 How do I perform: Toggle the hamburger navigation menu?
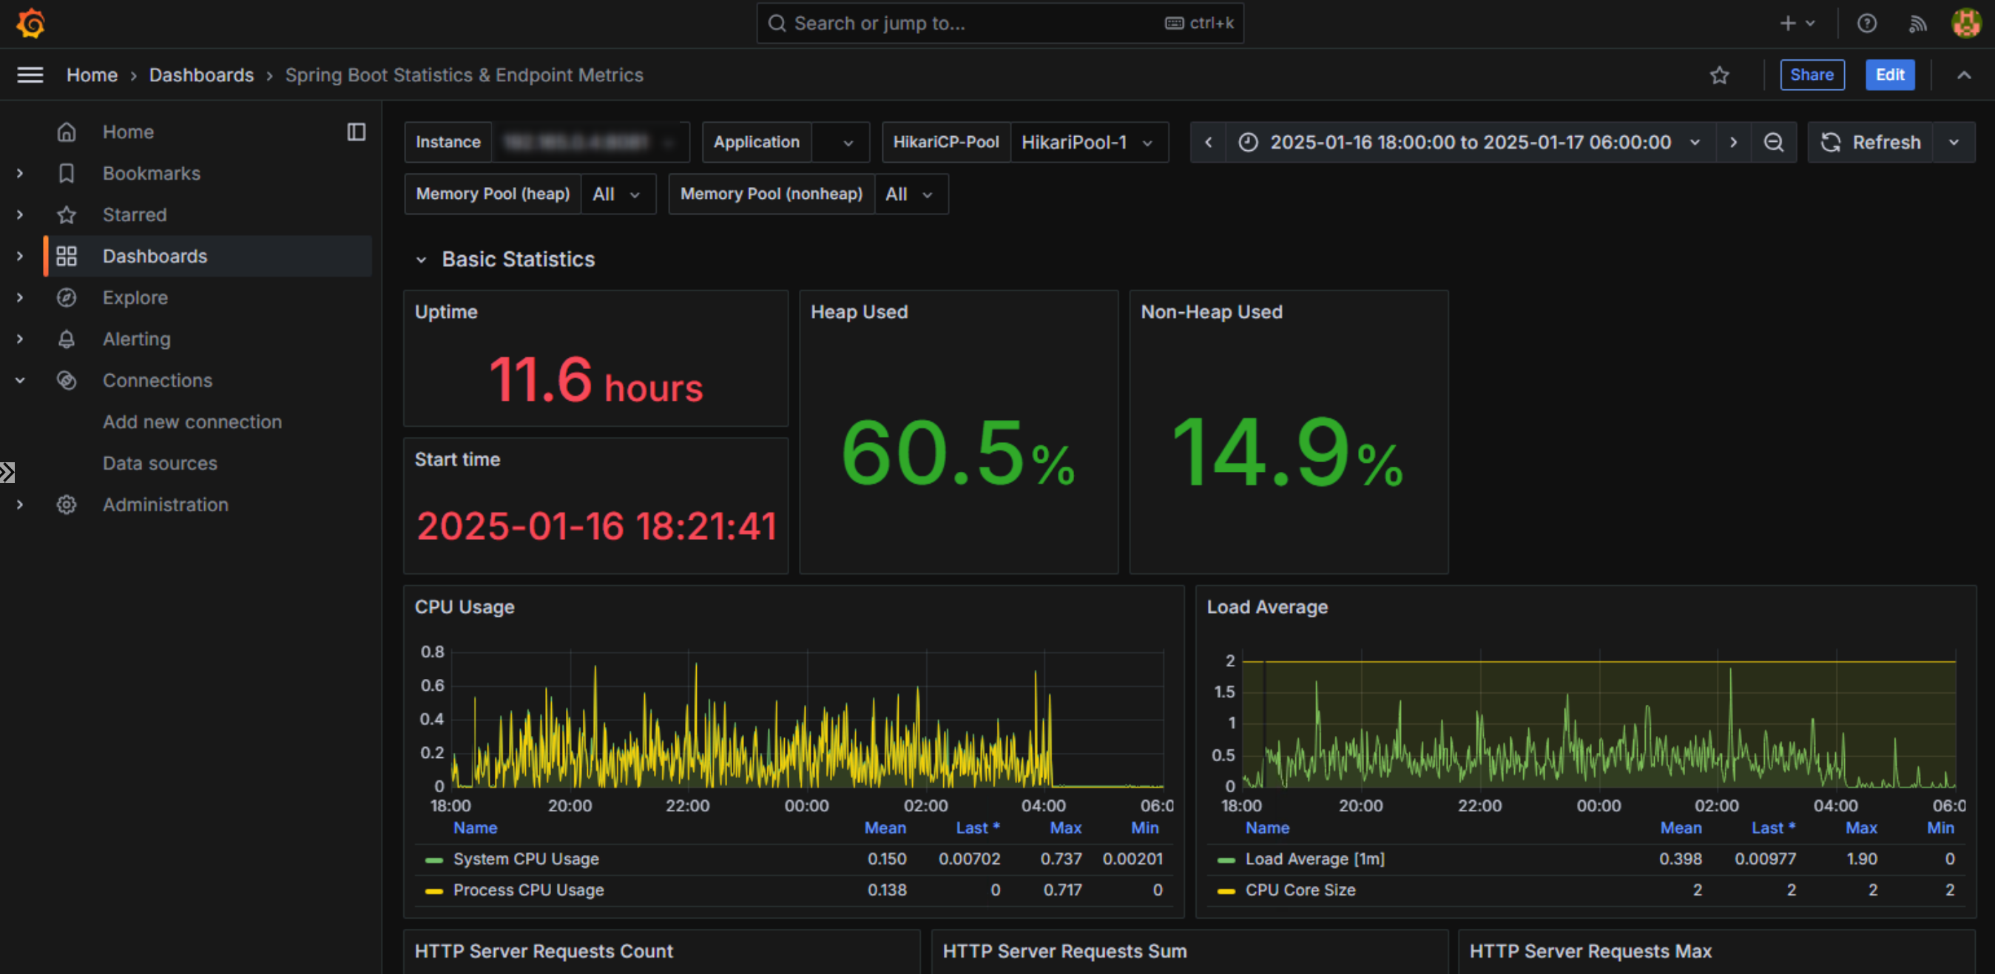[30, 75]
